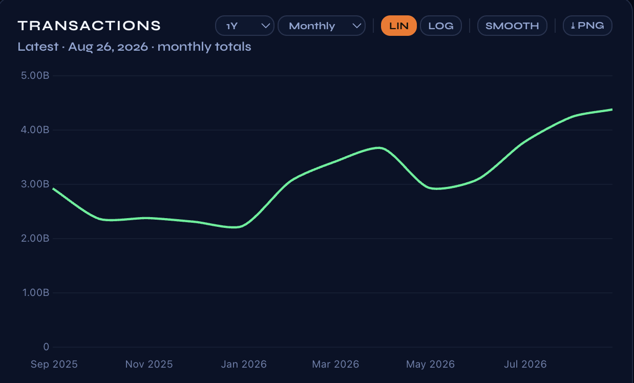
Task: Click the chevron arrow on the Monthly selector
Action: [x=357, y=26]
